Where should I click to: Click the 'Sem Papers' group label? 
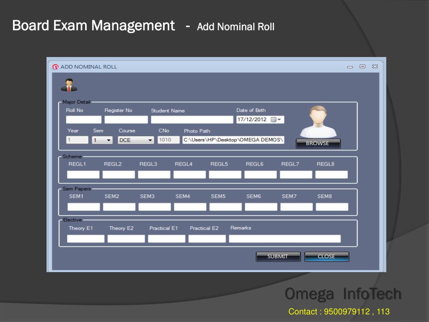pyautogui.click(x=77, y=189)
